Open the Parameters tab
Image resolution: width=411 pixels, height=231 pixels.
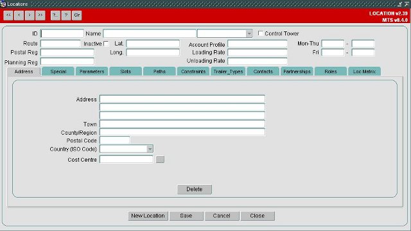[92, 71]
